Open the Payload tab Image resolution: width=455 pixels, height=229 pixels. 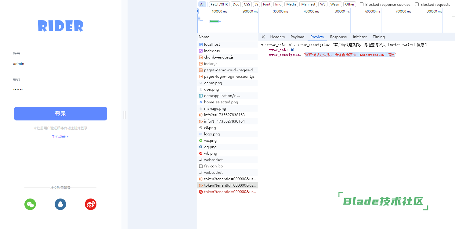tap(298, 37)
